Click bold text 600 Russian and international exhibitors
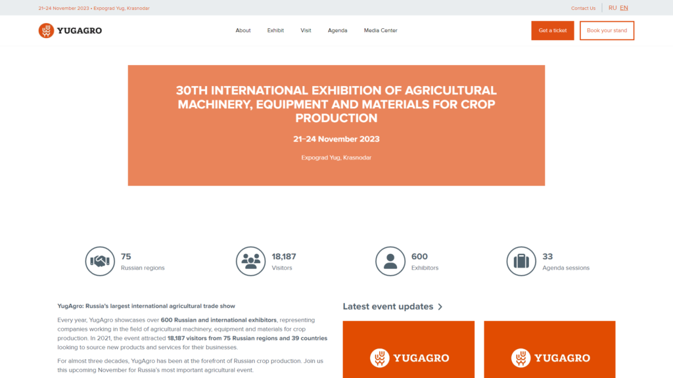This screenshot has height=378, width=673. [x=218, y=320]
